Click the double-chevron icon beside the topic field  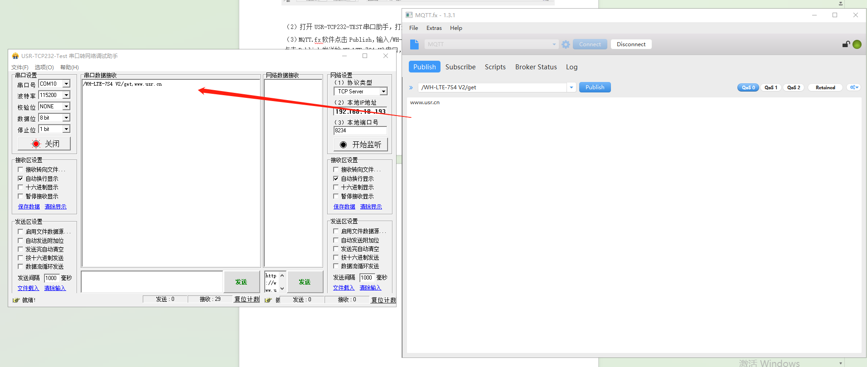tap(411, 87)
